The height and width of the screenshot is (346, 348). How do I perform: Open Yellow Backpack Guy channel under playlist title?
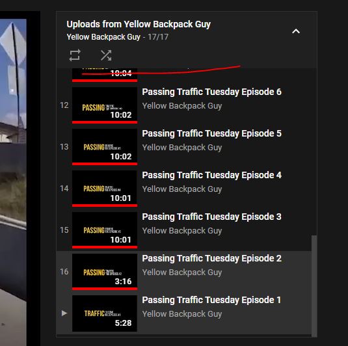(103, 37)
